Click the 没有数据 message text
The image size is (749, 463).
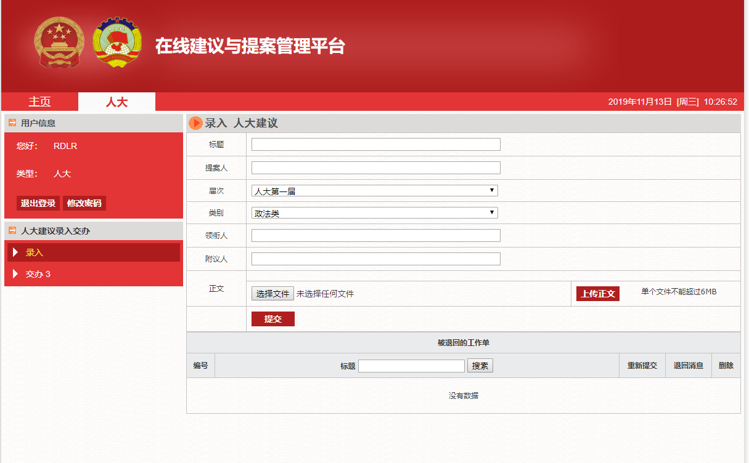464,396
